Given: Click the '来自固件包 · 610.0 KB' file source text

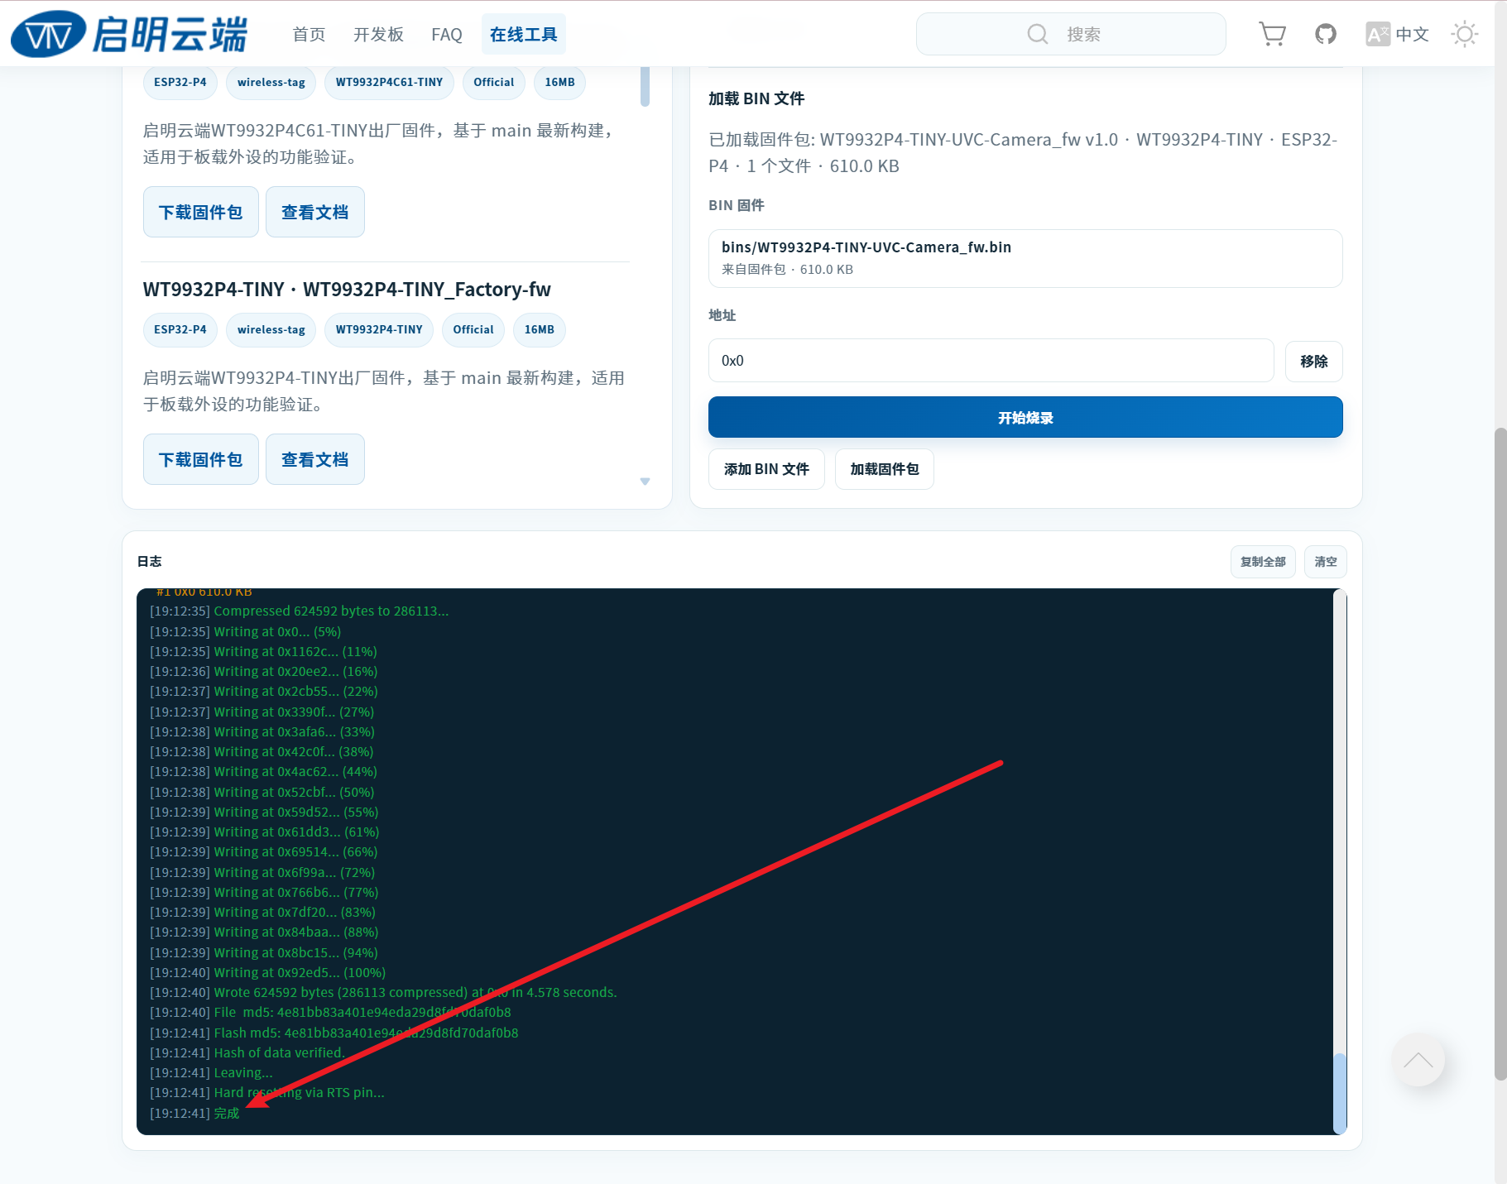Looking at the screenshot, I should point(787,269).
